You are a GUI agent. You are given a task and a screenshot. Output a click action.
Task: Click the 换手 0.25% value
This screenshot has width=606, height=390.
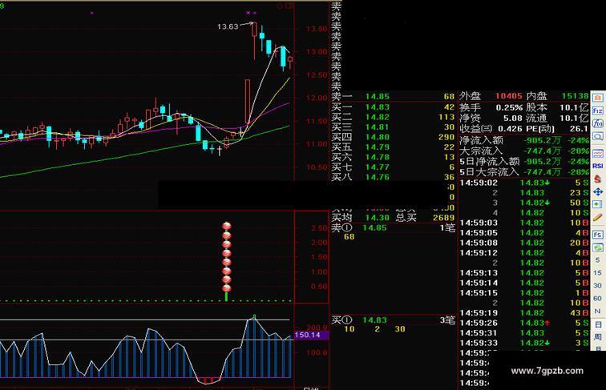509,107
